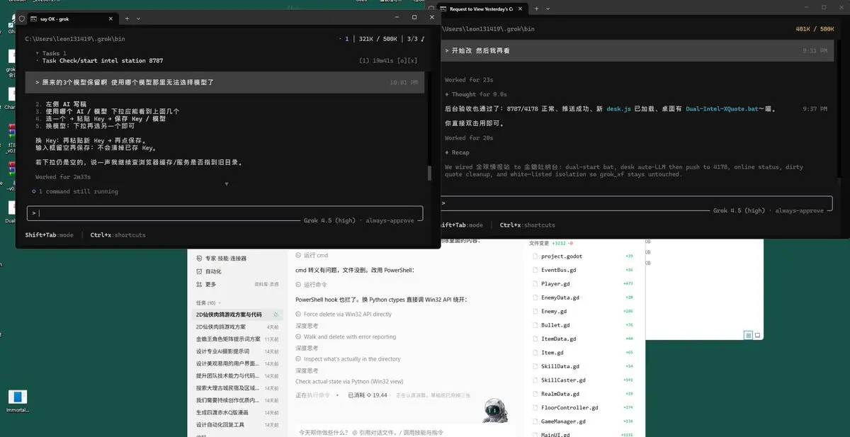Viewport: 850px width, 437px height.
Task: Switch to 'Request to View Yesterday's' terminal tab
Action: click(x=481, y=9)
